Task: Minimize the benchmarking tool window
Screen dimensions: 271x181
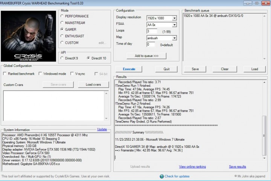Action: pyautogui.click(x=248, y=3)
